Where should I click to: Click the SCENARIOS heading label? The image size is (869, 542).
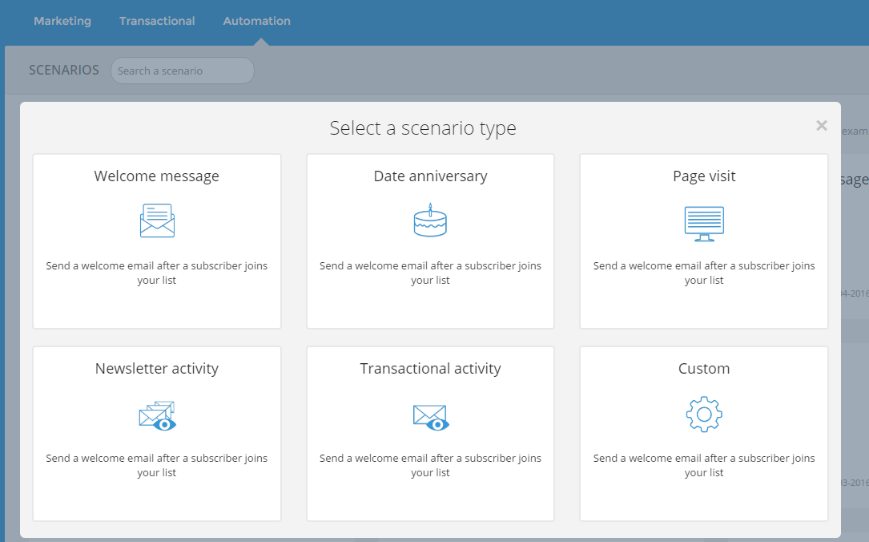(64, 70)
